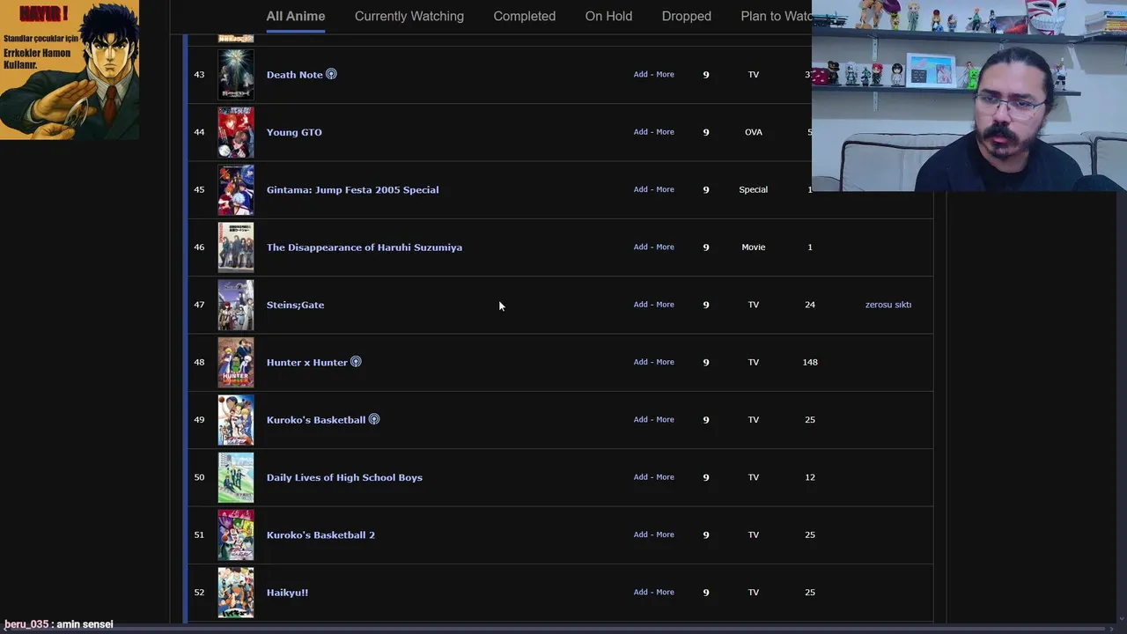
Task: Open the Young GTO cover thumbnail
Action: [236, 132]
